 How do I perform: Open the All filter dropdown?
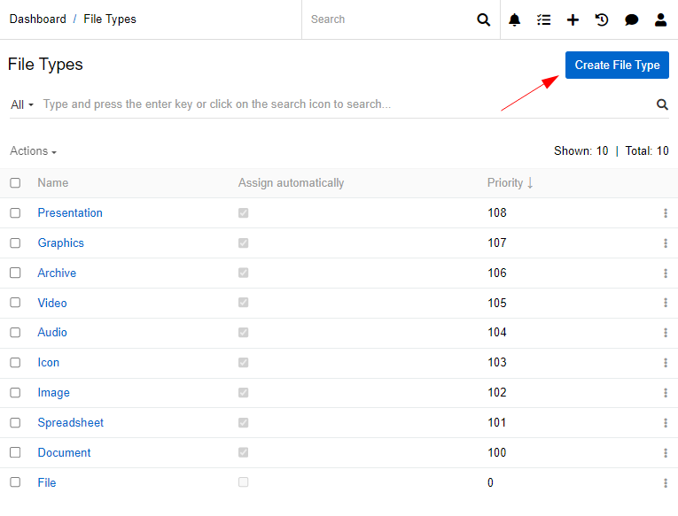pyautogui.click(x=21, y=105)
